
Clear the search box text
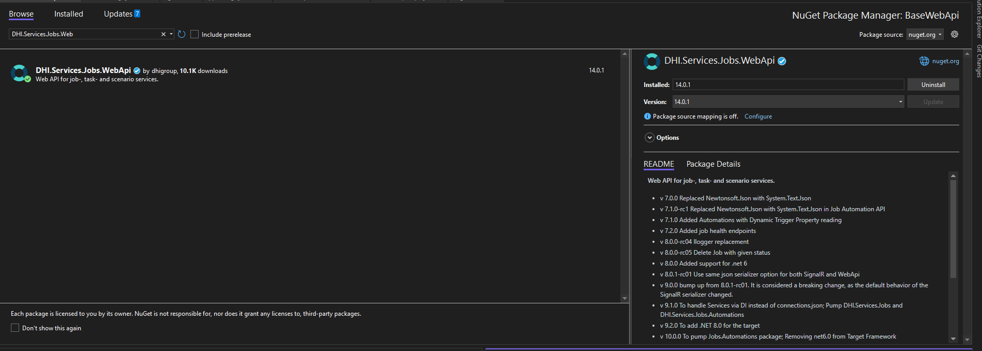[x=163, y=34]
